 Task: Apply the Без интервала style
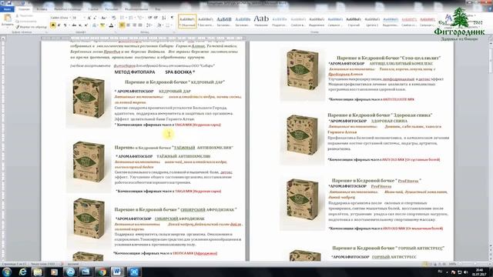coord(206,21)
